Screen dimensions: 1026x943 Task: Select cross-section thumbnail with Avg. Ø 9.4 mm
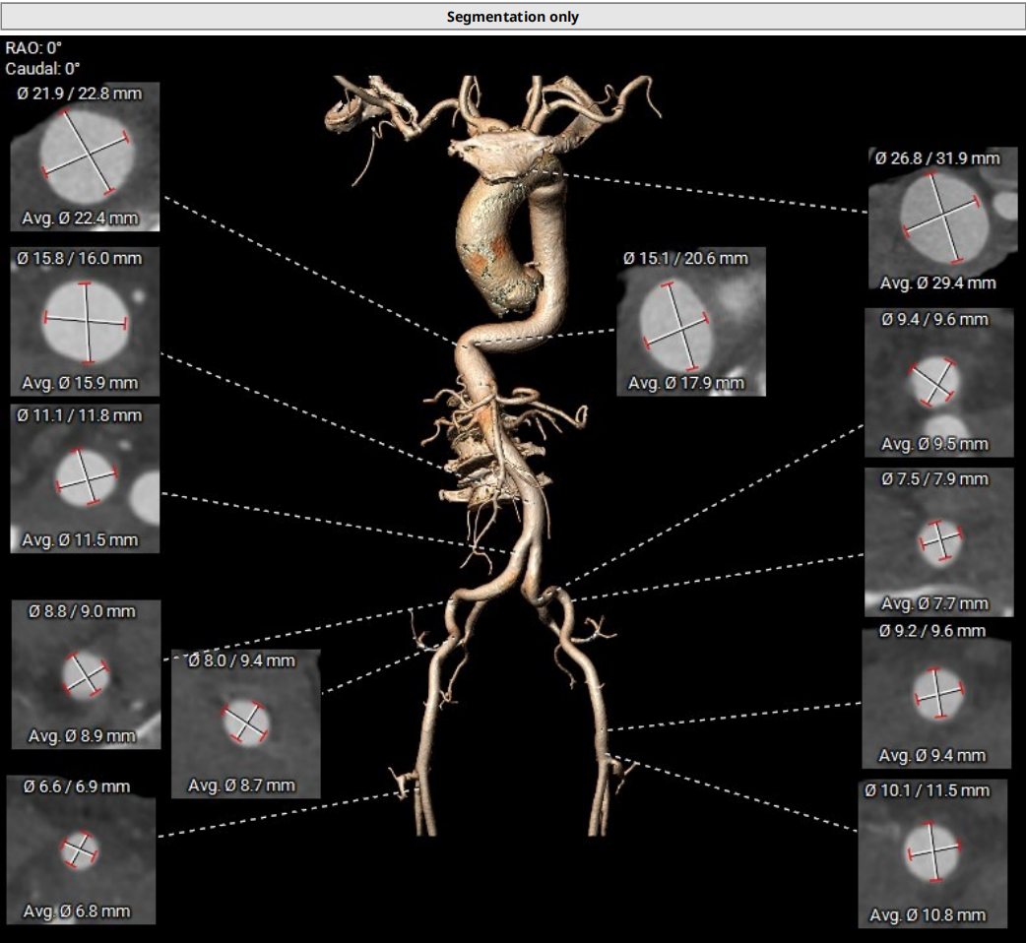[x=936, y=694]
